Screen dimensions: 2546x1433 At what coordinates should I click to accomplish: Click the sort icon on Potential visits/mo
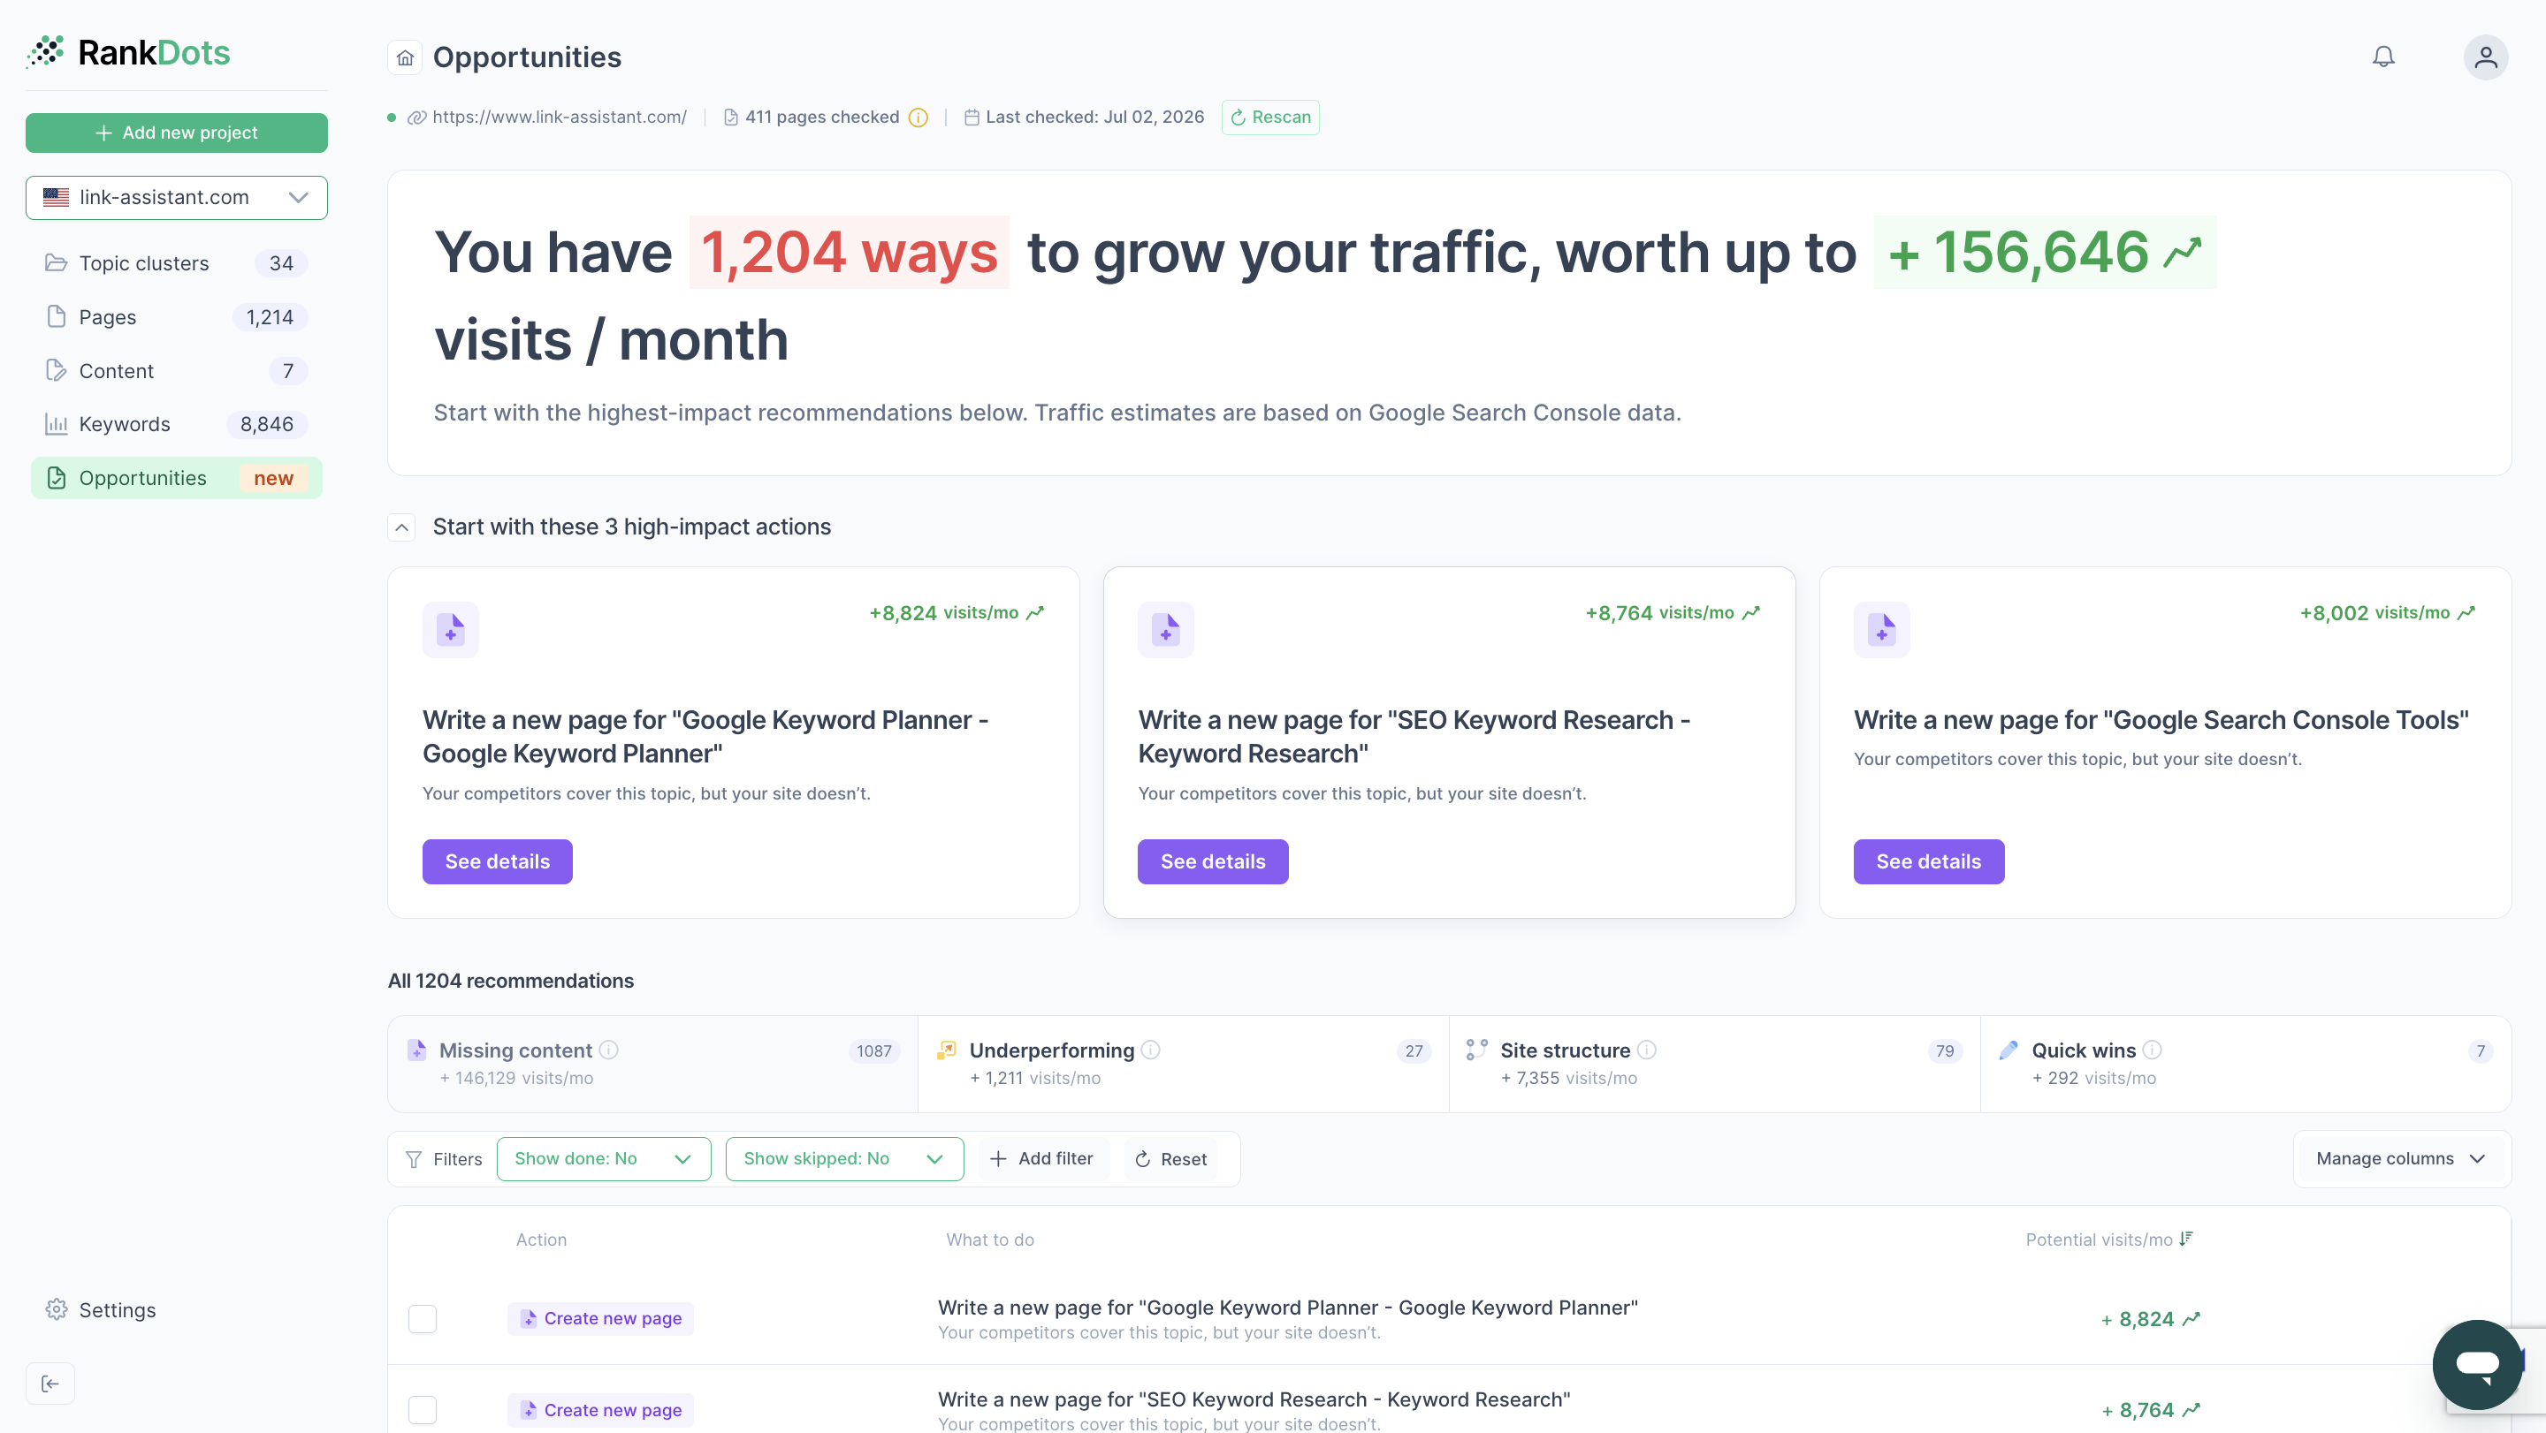point(2186,1239)
